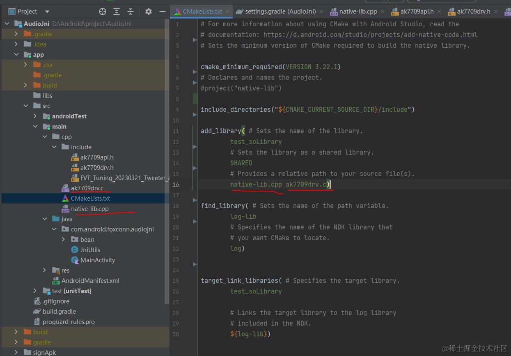Switch to the ak7709api.h tab
Screen dimensions: 511x356
(x=417, y=12)
